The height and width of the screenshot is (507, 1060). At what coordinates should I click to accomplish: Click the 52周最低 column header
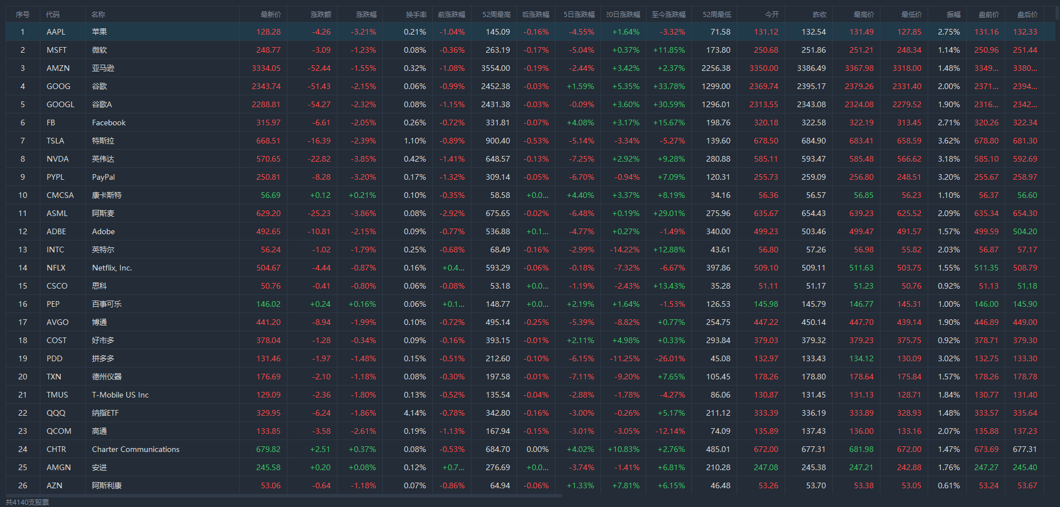pos(717,14)
